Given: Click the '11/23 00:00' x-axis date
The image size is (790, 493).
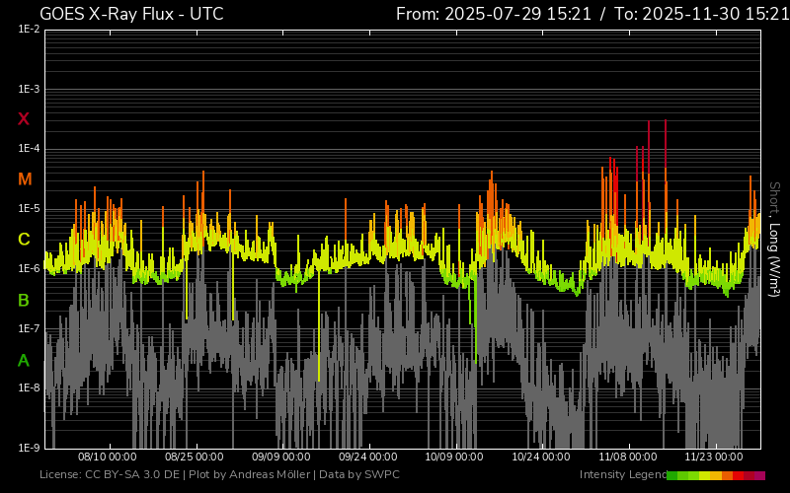Looking at the screenshot, I should point(713,457).
